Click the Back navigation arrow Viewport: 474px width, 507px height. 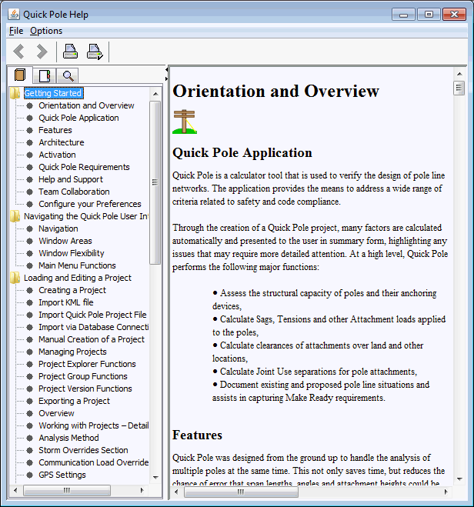point(18,52)
